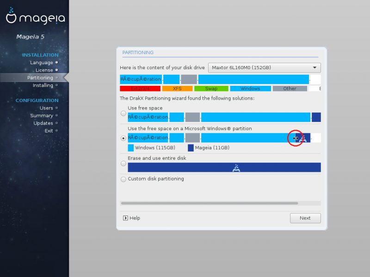
Task: Click the Mageia logo in the sidebar
Action: pos(35,18)
